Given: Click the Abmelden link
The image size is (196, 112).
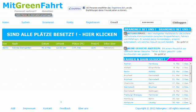Looking at the screenshot, I should coord(47,11).
